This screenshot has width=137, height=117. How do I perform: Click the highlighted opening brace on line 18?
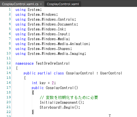click(x=33, y=93)
